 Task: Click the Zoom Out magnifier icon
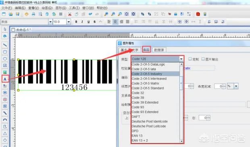coord(113,14)
